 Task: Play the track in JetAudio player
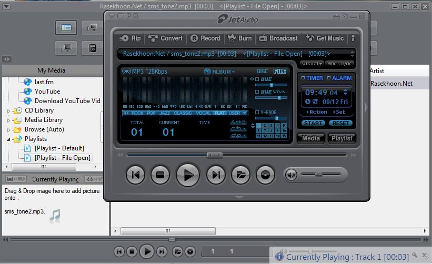pos(188,175)
